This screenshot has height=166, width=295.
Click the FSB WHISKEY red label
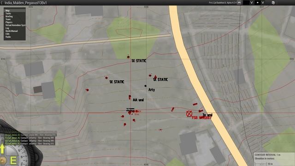pos(202,118)
